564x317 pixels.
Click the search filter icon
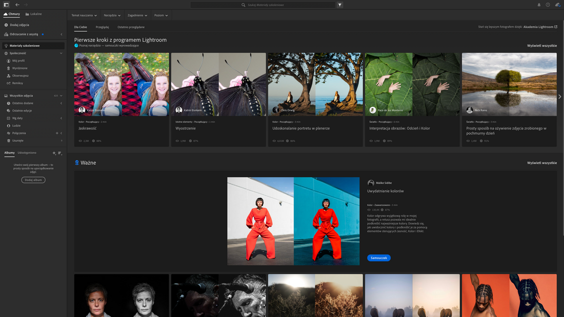tap(339, 4)
